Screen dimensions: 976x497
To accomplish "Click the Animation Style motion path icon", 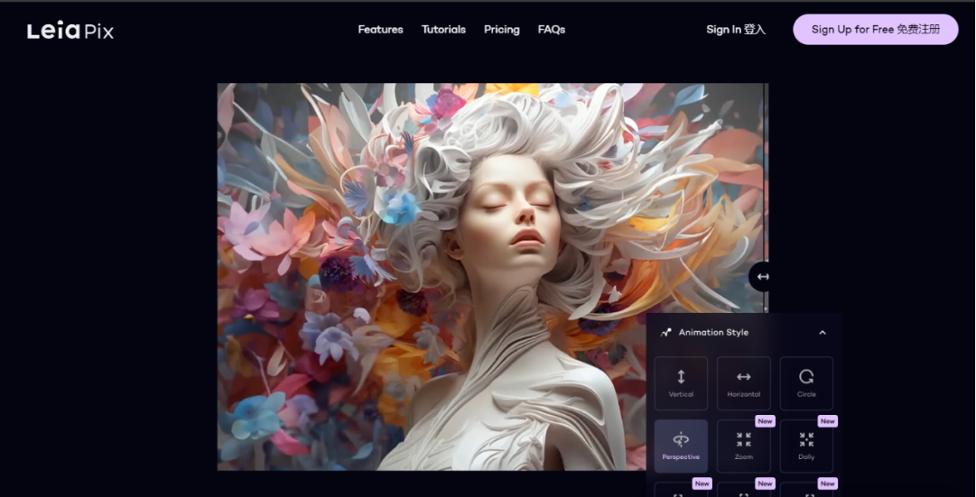I will tap(666, 333).
